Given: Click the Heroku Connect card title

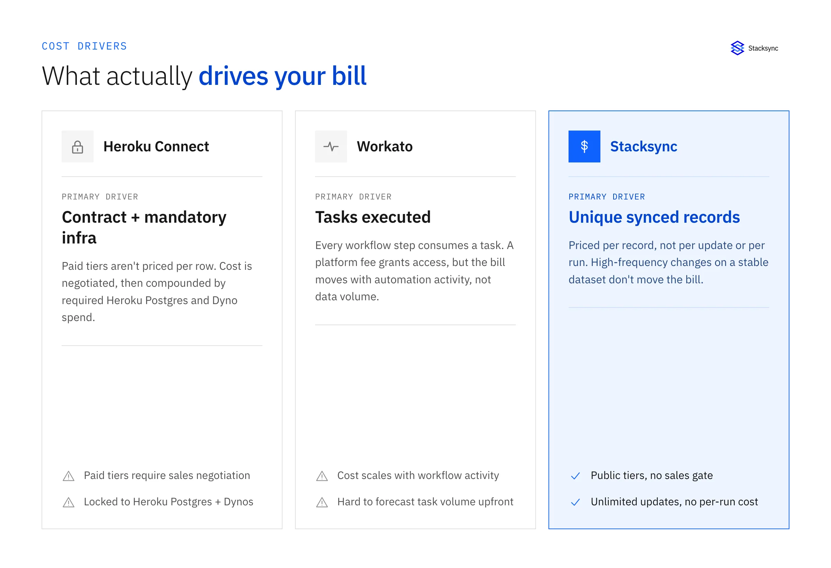Looking at the screenshot, I should pos(156,147).
